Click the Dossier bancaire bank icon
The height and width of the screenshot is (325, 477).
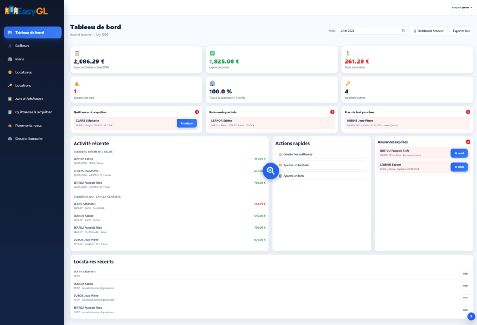[x=10, y=139]
